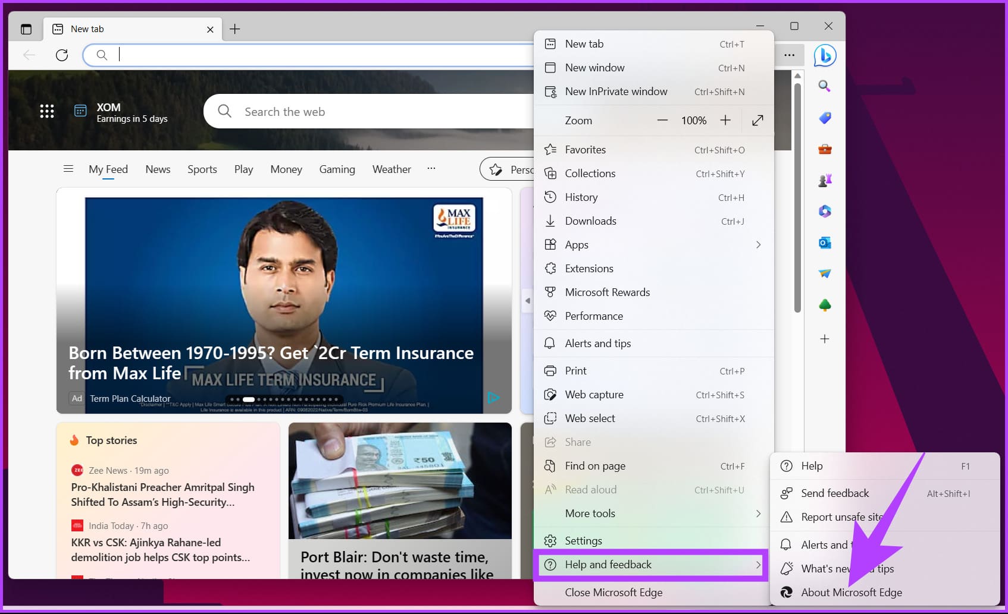
Task: Show more feed categories with ellipsis
Action: pos(431,169)
